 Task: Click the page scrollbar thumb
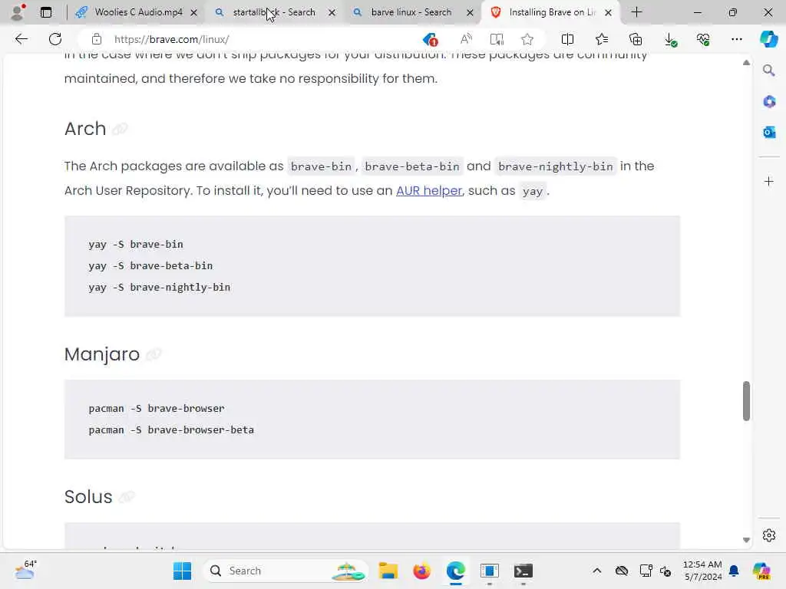point(746,400)
